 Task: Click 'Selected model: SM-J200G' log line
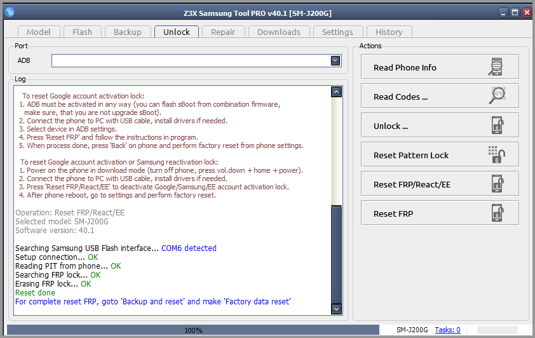(x=62, y=221)
